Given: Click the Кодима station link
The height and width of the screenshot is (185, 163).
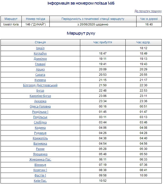Looking at the screenshot, I should [40, 128].
